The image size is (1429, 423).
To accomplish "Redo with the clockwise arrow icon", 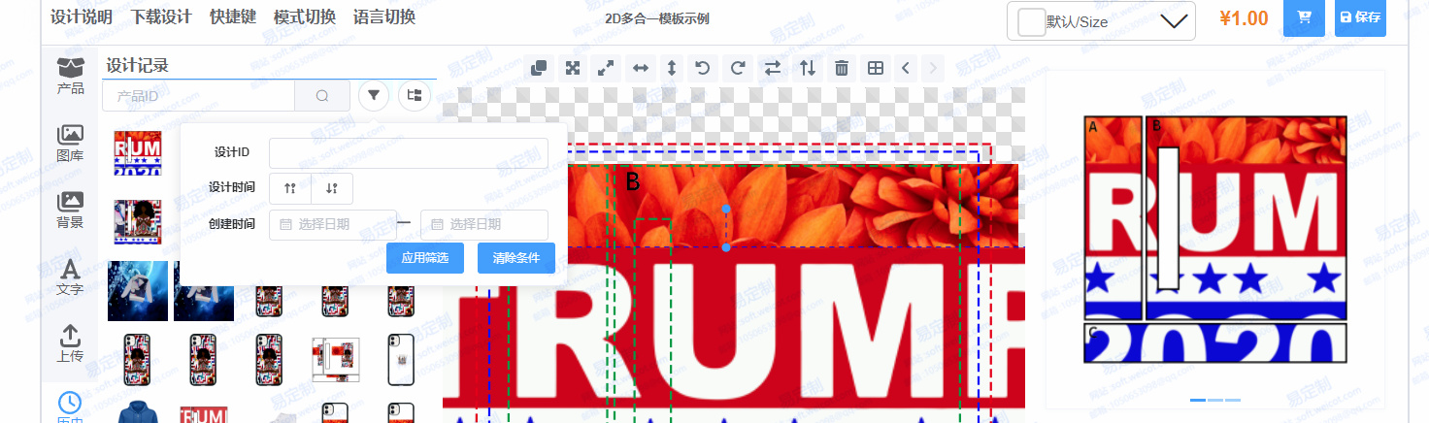I will click(738, 68).
